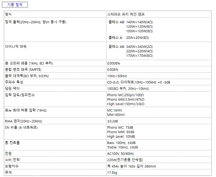This screenshot has height=177, width=216.
Task: Select the 10Hz~50kHz bandwidth value
Action: [x=117, y=76]
